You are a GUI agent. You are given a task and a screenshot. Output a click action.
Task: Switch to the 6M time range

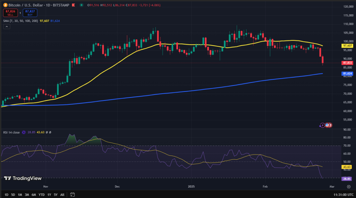[x=34, y=195]
